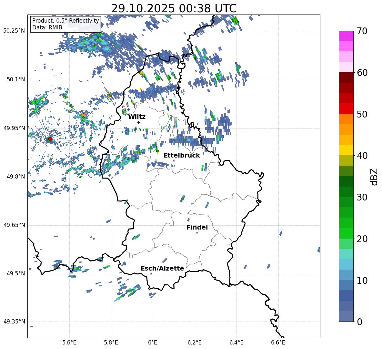This screenshot has width=382, height=349.
Task: Click the colorbar tick label 20
Action: click(362, 239)
